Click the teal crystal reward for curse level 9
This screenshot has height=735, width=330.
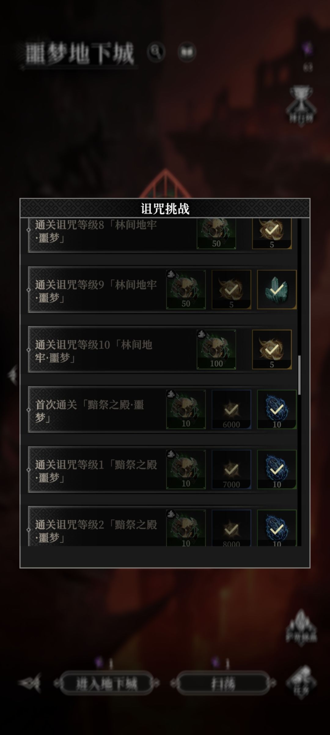[277, 289]
